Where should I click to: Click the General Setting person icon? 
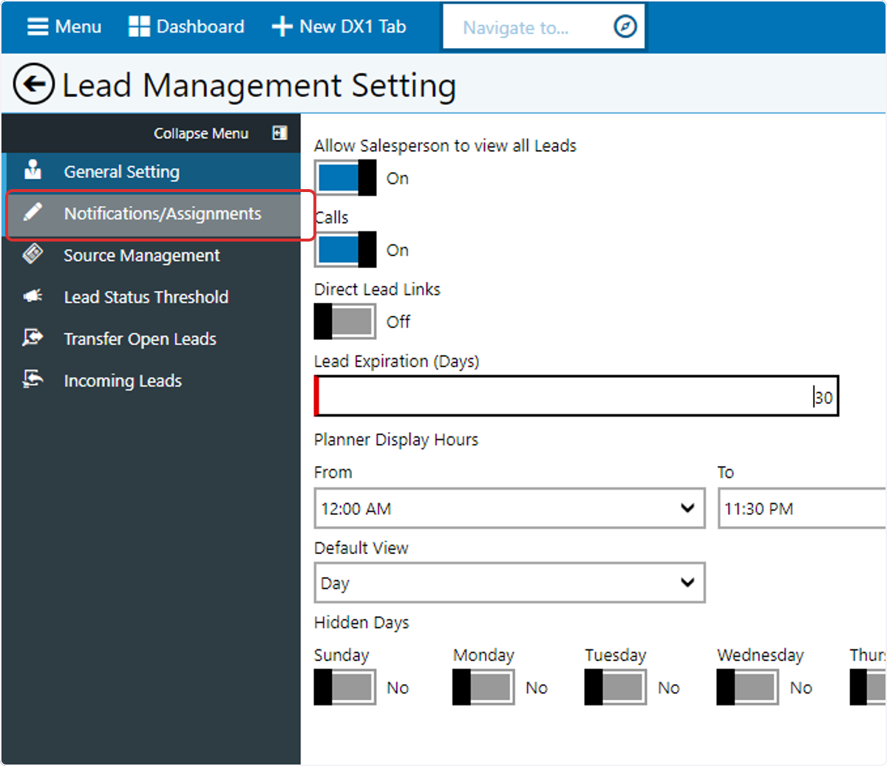coord(33,170)
